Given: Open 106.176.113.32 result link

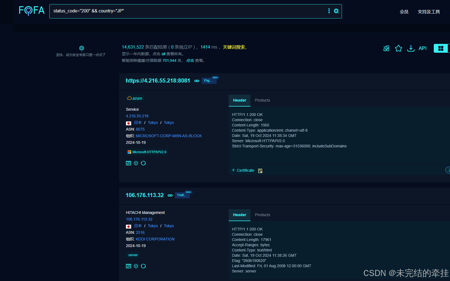Looking at the screenshot, I should pyautogui.click(x=145, y=195).
